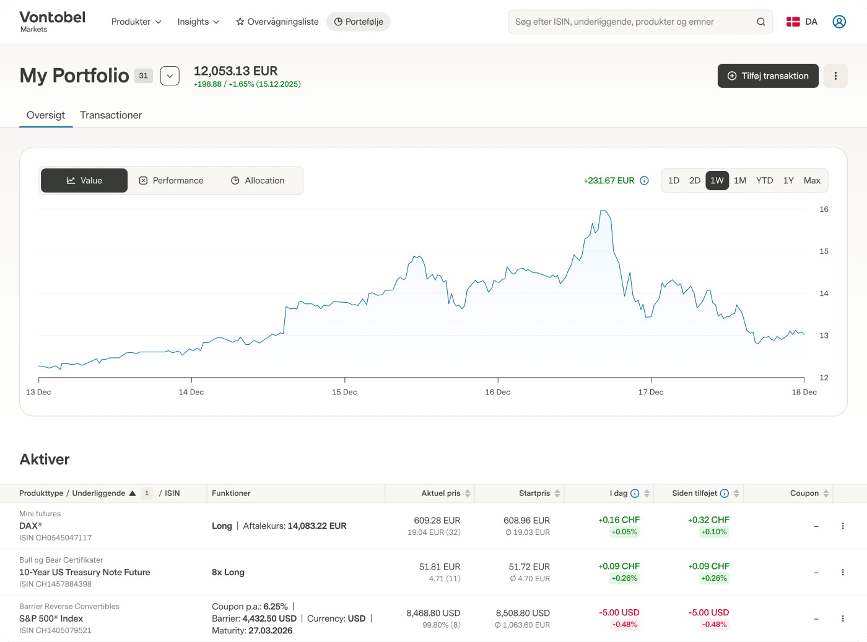Select the Value chart view
Image resolution: width=867 pixels, height=642 pixels.
[84, 181]
